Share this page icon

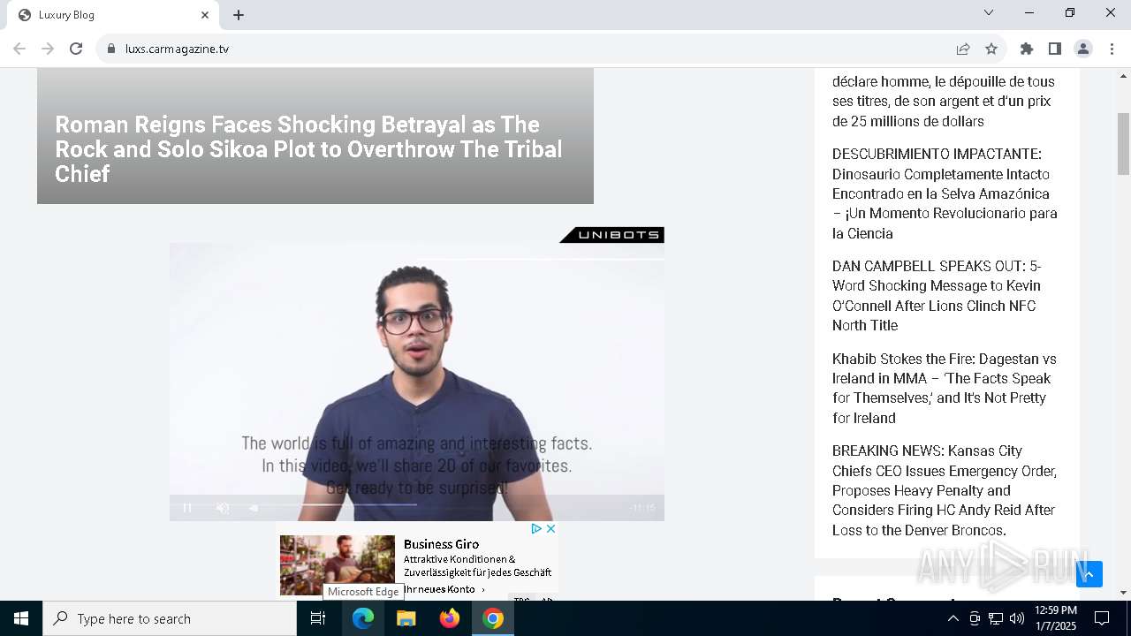click(963, 49)
